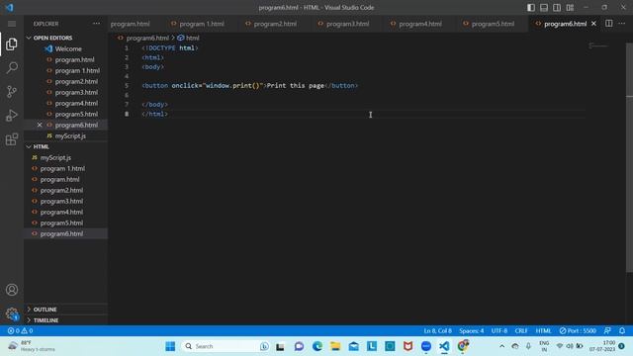
Task: Select Welcome in Open Editors
Action: tap(65, 48)
